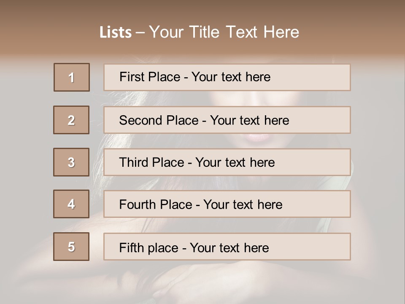
Task: Click the words "Fourth Place"
Action: (155, 205)
